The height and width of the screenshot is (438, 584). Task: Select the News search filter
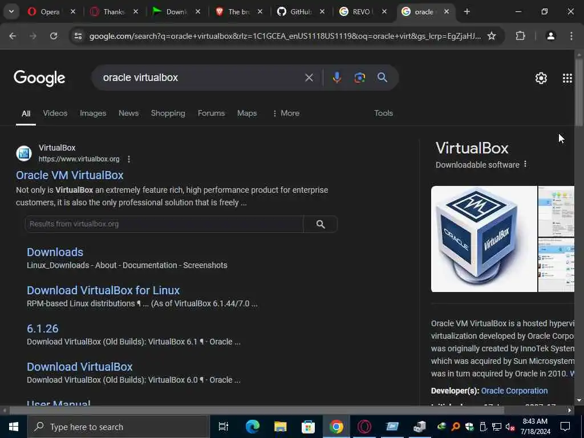pyautogui.click(x=128, y=113)
